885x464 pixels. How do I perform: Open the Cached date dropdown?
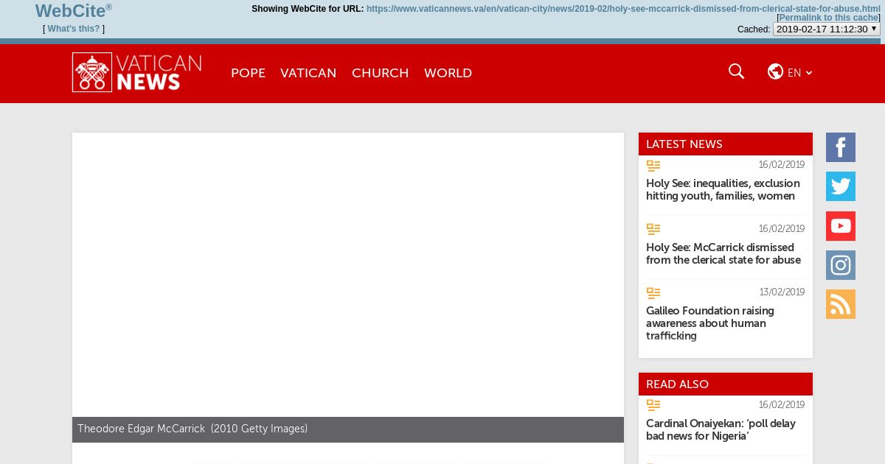tap(826, 29)
